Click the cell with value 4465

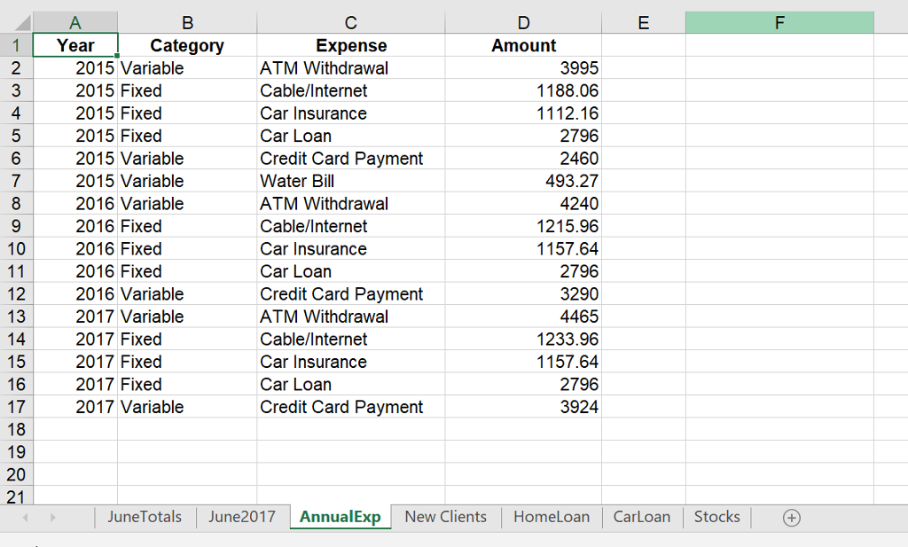point(523,316)
